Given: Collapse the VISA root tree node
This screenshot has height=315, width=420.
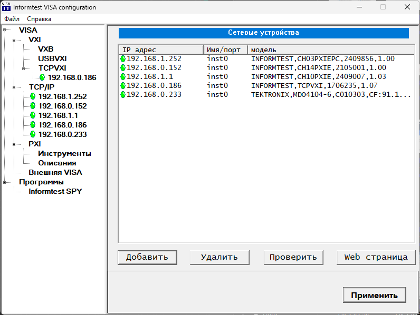Looking at the screenshot, I should (4, 30).
